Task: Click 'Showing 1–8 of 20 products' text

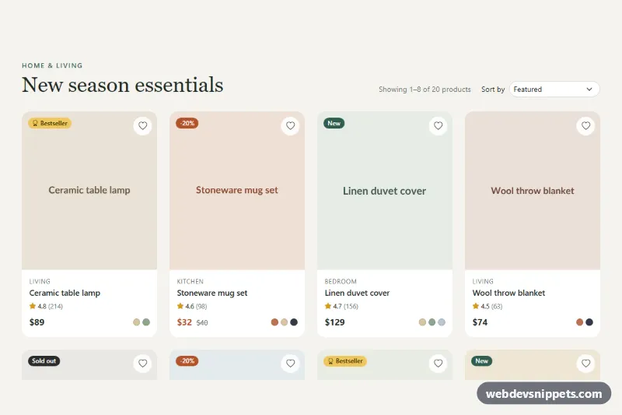Action: click(x=425, y=90)
